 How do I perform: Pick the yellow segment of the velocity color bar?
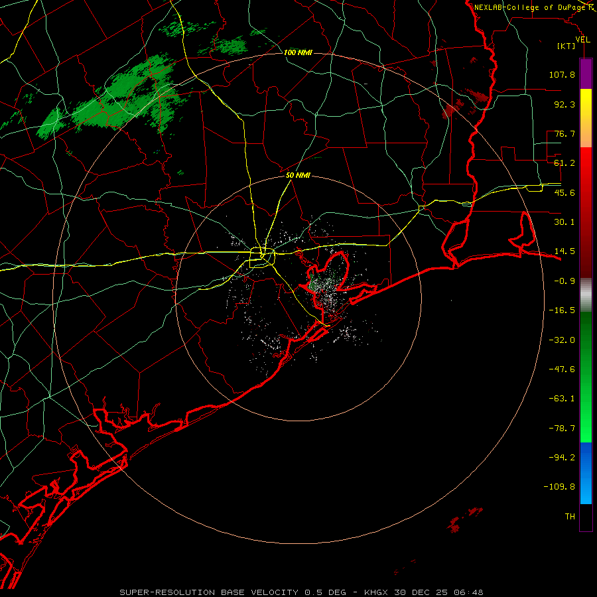[586, 118]
